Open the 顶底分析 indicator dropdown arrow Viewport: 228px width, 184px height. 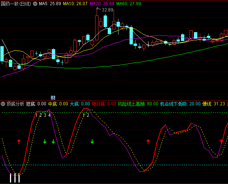(3, 104)
